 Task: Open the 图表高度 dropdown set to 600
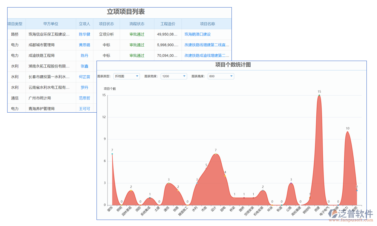[221, 76]
